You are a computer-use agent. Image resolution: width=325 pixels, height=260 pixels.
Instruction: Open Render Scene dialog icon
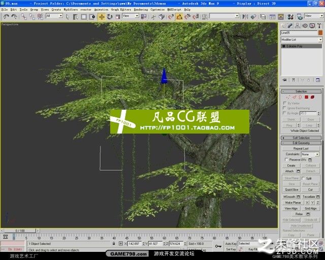300,17
